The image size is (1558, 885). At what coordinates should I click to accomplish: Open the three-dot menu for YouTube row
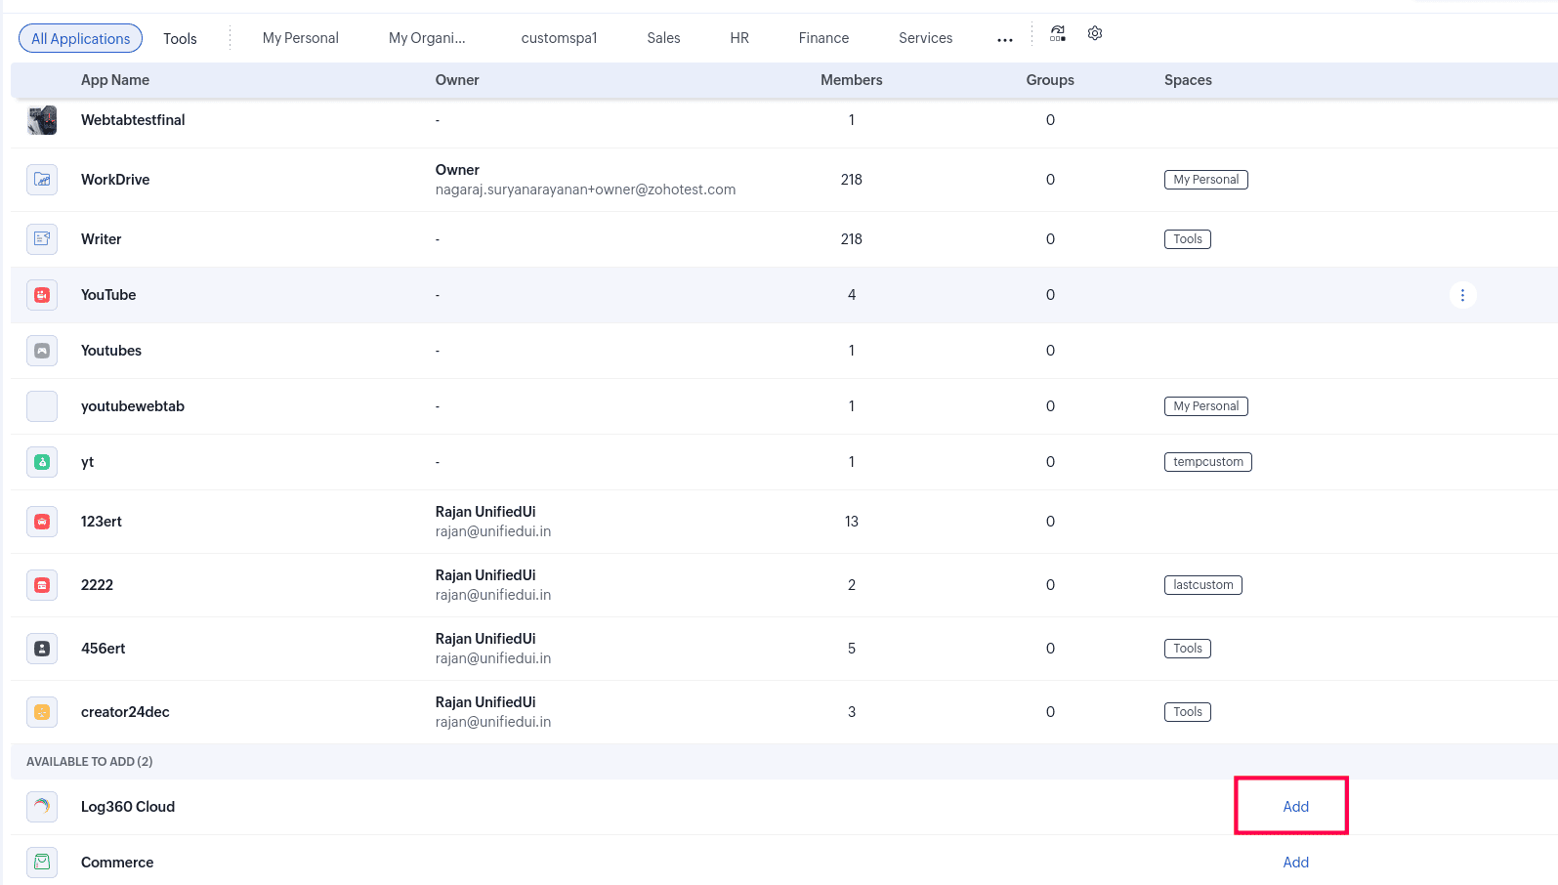pos(1462,295)
